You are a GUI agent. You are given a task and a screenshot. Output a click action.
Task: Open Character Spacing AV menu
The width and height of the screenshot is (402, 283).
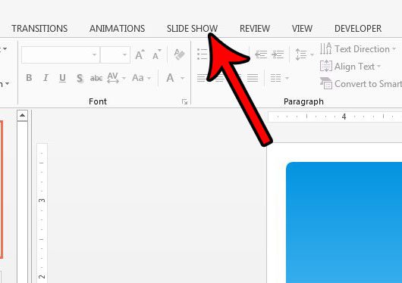(116, 78)
